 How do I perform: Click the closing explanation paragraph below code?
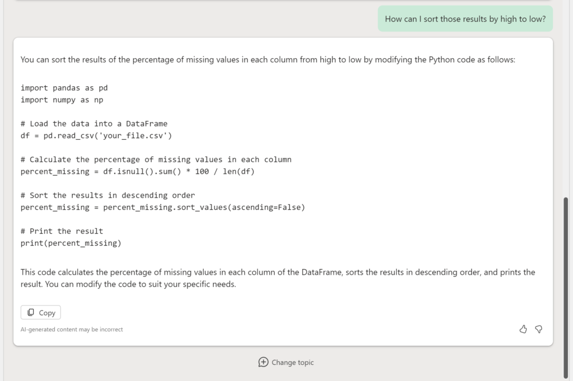278,278
